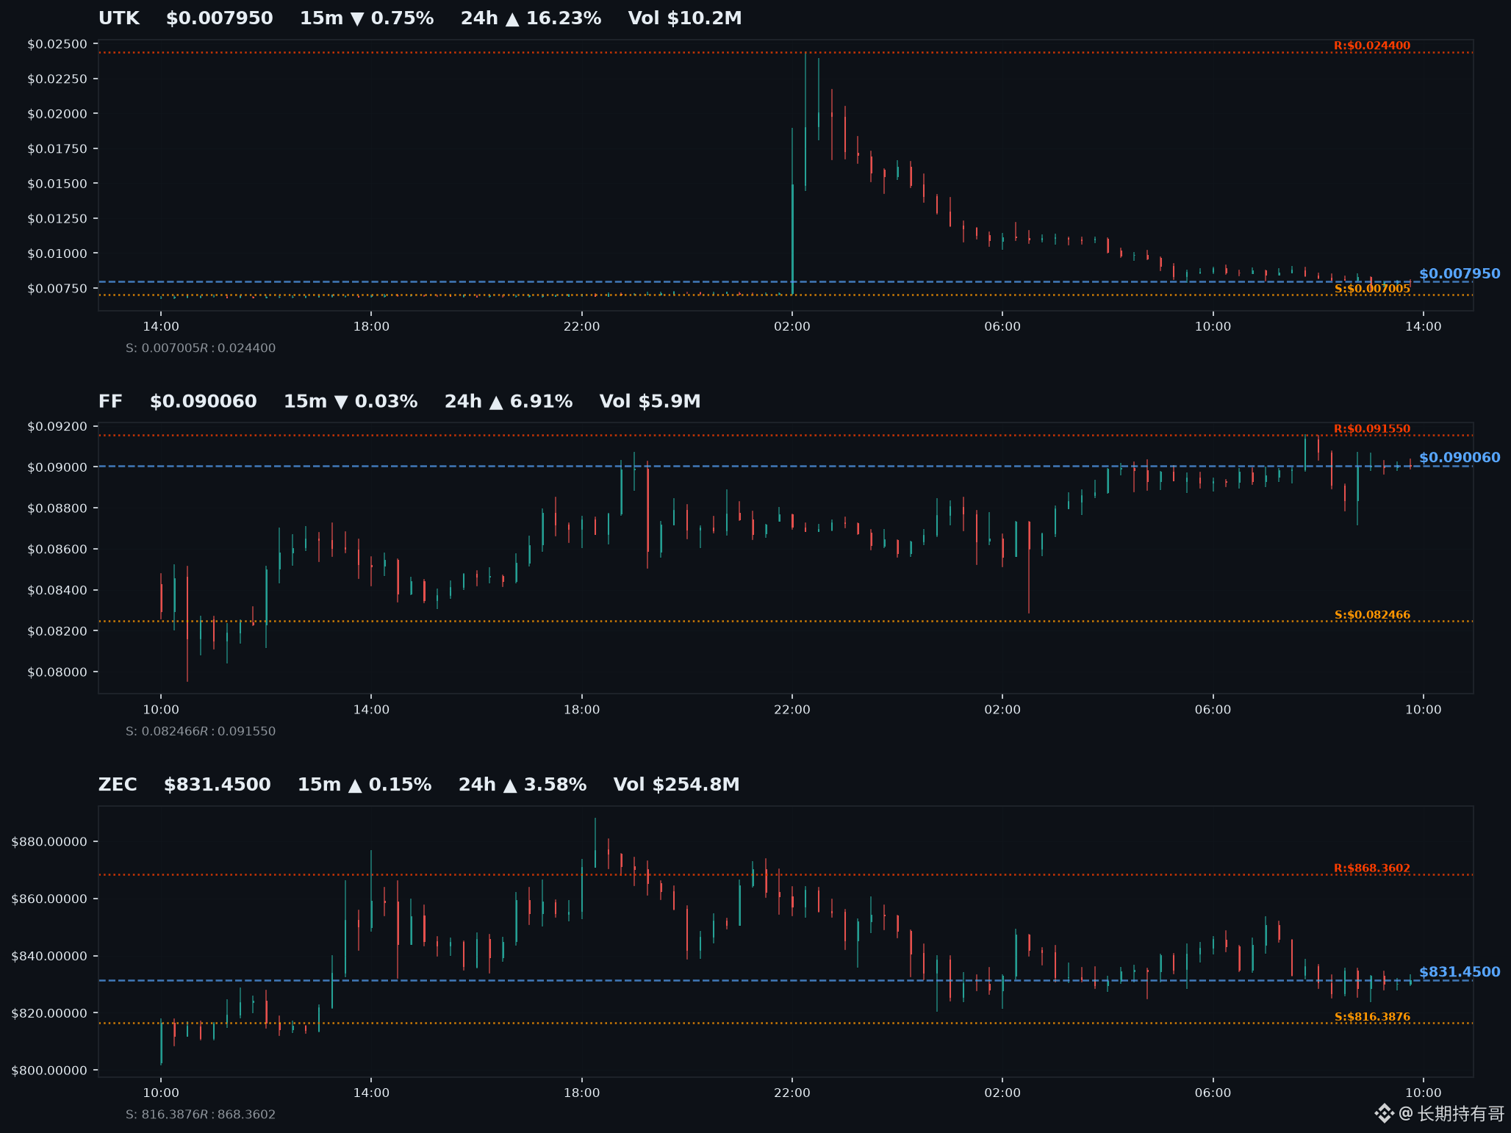The height and width of the screenshot is (1133, 1511).
Task: Click the $0.08800 y-axis label
Action: (57, 508)
